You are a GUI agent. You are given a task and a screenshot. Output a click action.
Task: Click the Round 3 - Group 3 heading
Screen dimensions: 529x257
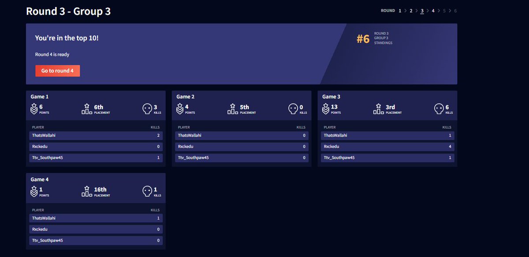coord(68,11)
